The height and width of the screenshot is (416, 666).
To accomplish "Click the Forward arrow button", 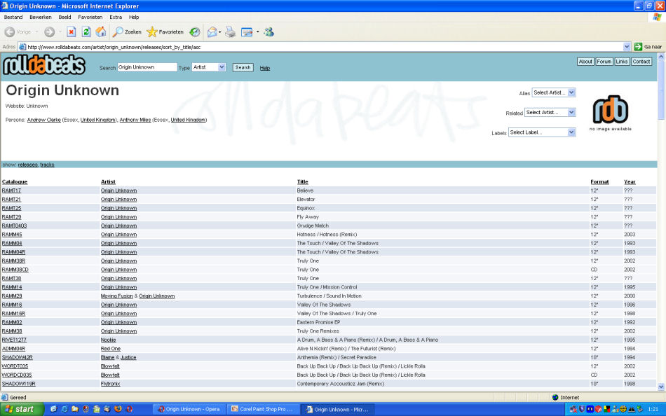I will coord(49,32).
